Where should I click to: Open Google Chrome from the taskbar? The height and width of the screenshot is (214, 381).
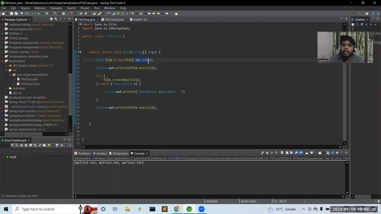[x=177, y=209]
